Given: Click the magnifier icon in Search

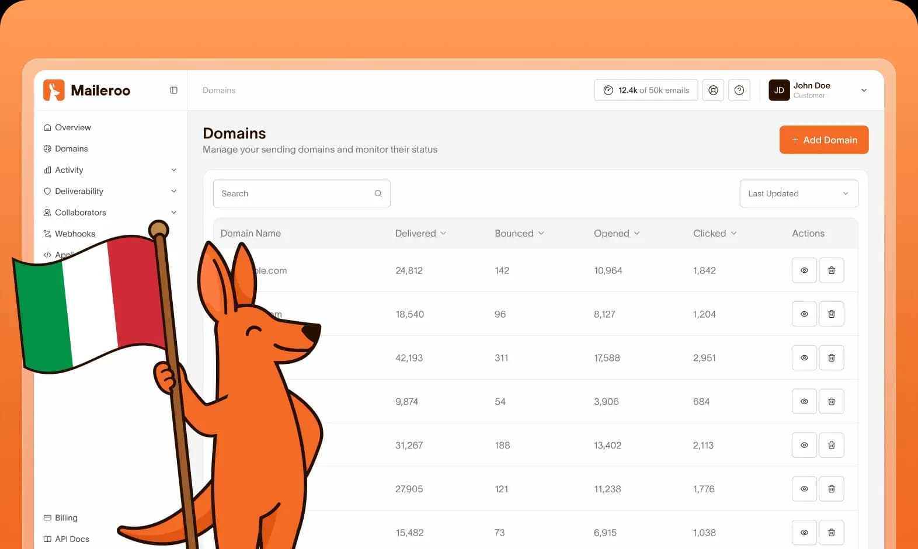Looking at the screenshot, I should (378, 194).
